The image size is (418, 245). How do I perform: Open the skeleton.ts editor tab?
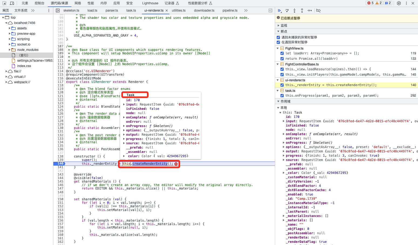click(x=71, y=10)
